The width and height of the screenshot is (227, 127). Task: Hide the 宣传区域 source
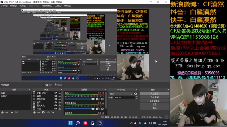tap(56, 99)
